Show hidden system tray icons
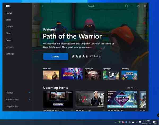159x125 pixels. pyautogui.click(x=116, y=122)
